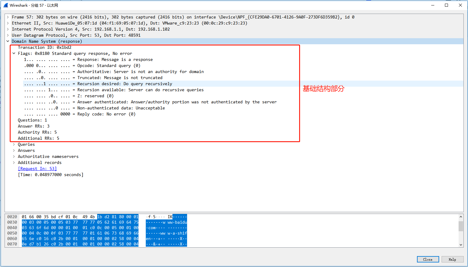Click ASCII text 'ww·baidu' in hex pane
Screen dimensions: 468x267
click(177, 222)
